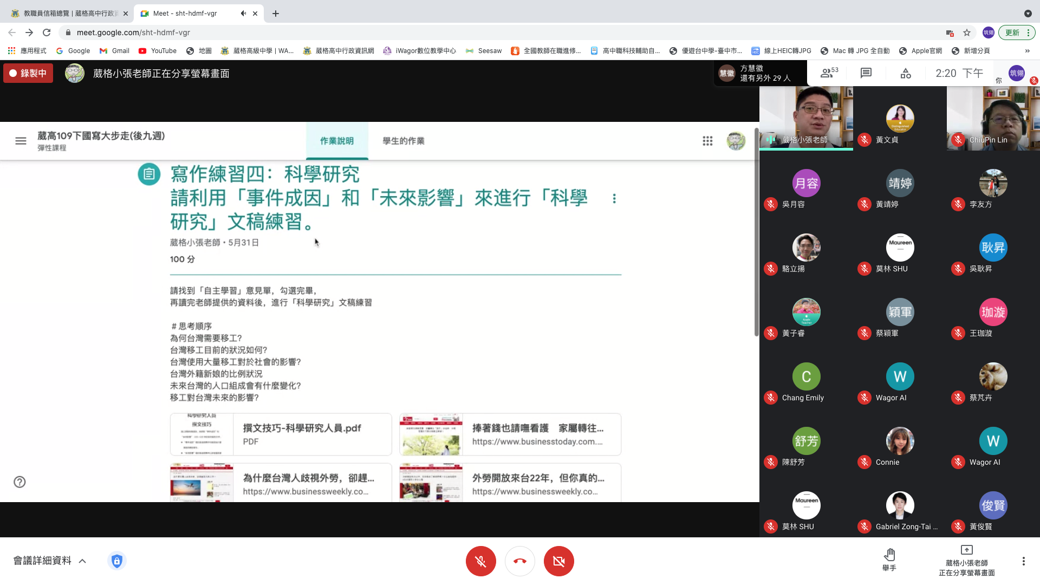
Task: Open Chrome 更新 menu dropdown
Action: 1017,32
